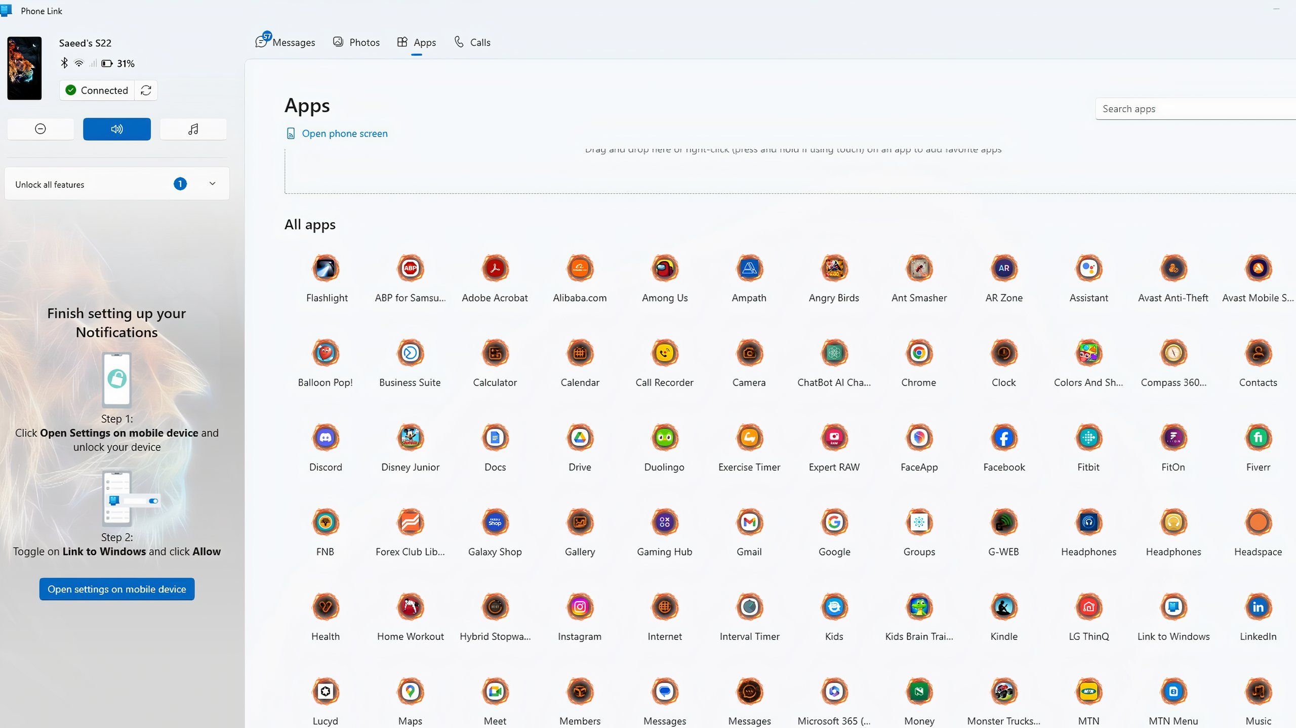This screenshot has height=728, width=1296.
Task: Open the Clock app
Action: pos(1004,353)
